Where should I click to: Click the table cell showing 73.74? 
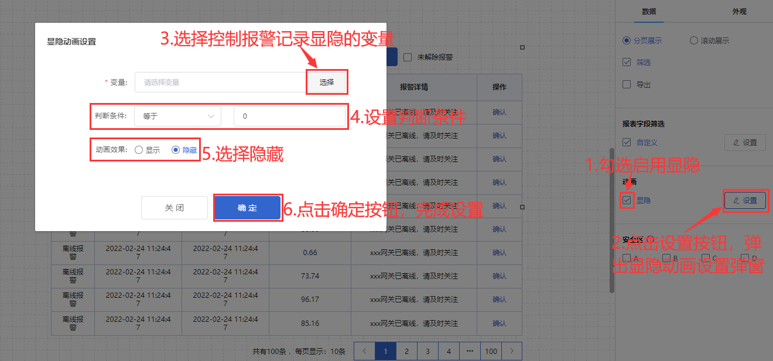click(310, 276)
